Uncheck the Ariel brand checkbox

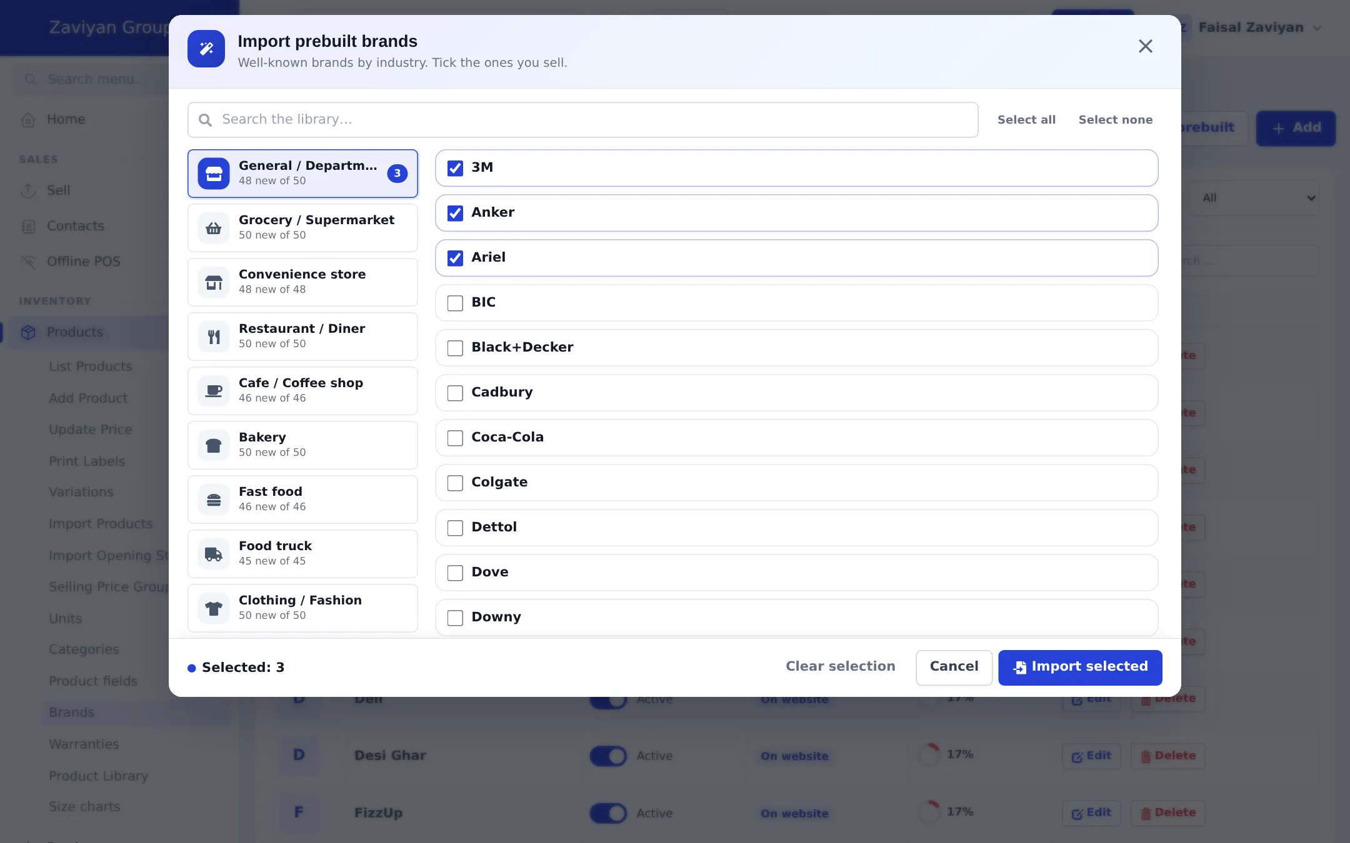coord(455,258)
